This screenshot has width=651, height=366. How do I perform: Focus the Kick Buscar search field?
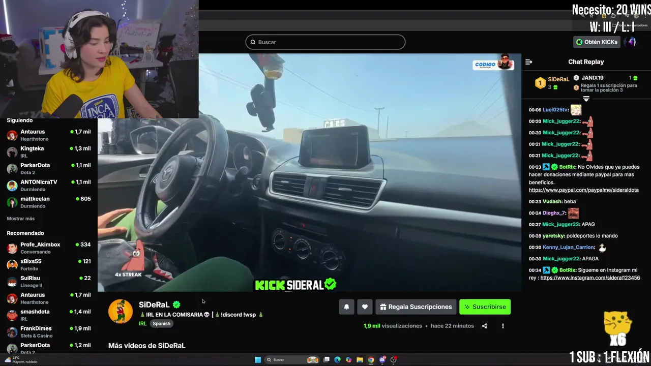pyautogui.click(x=325, y=42)
